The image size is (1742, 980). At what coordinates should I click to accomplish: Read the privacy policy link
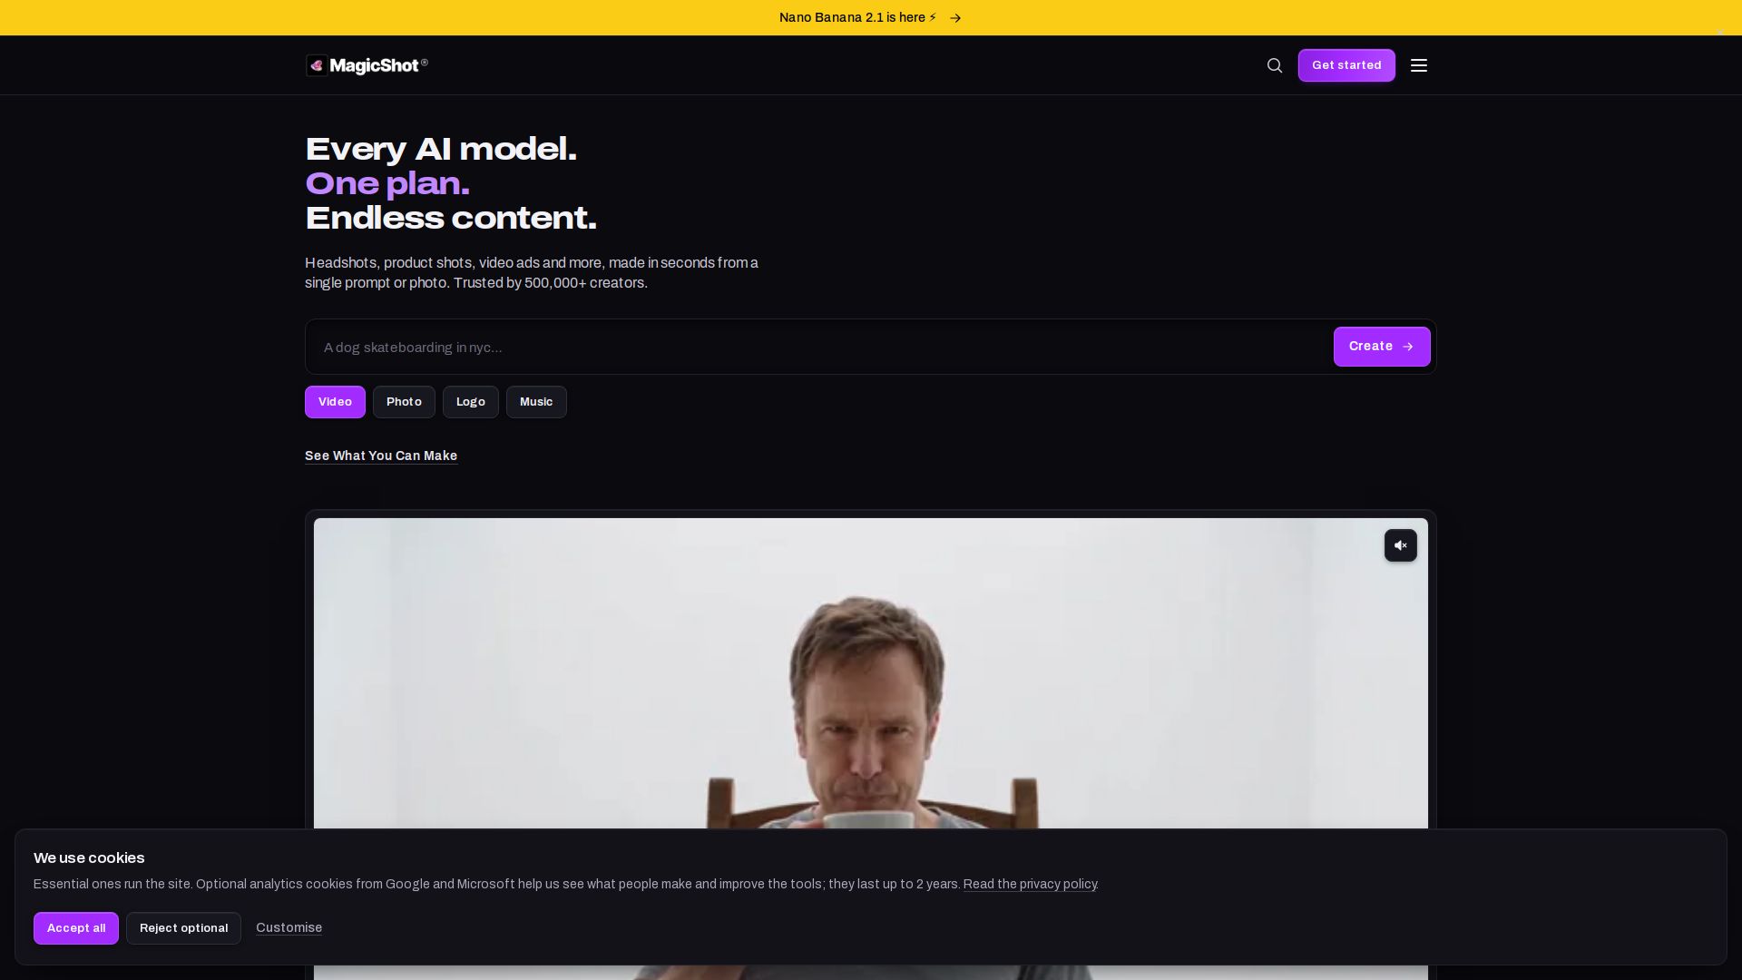[x=1030, y=884]
